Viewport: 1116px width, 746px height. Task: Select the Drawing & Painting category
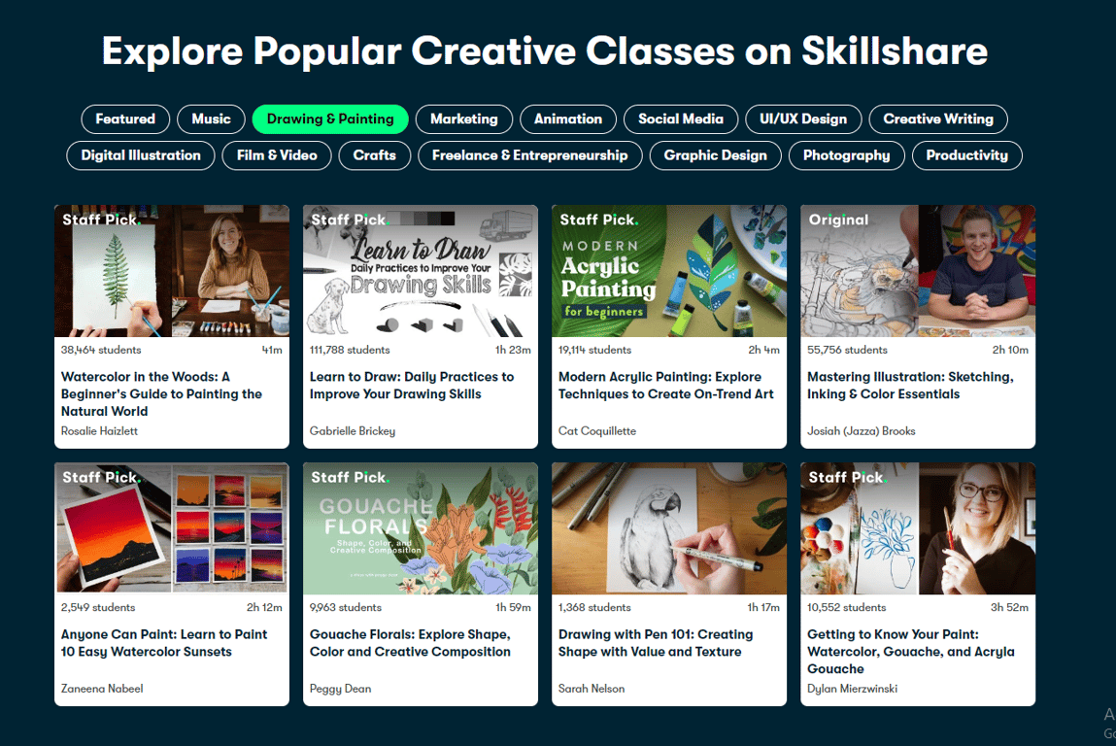330,119
